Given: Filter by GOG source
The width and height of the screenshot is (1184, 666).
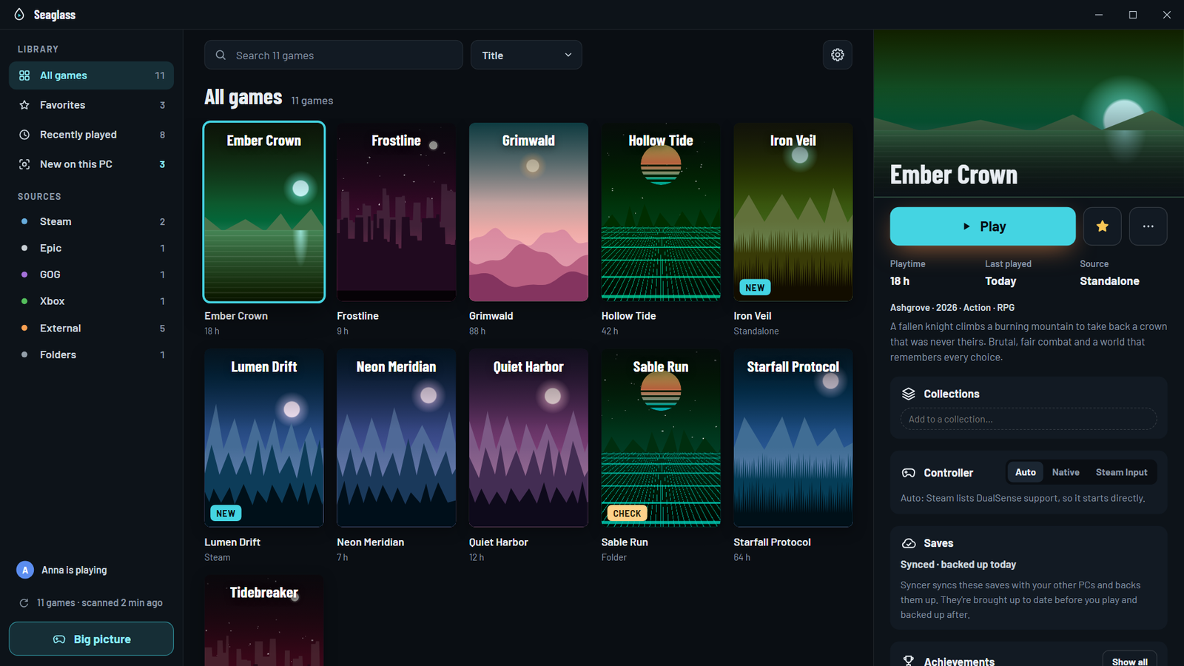Looking at the screenshot, I should pos(91,275).
